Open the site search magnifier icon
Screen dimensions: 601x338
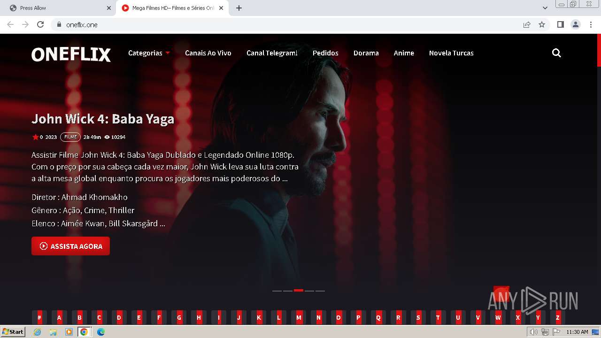coord(556,53)
